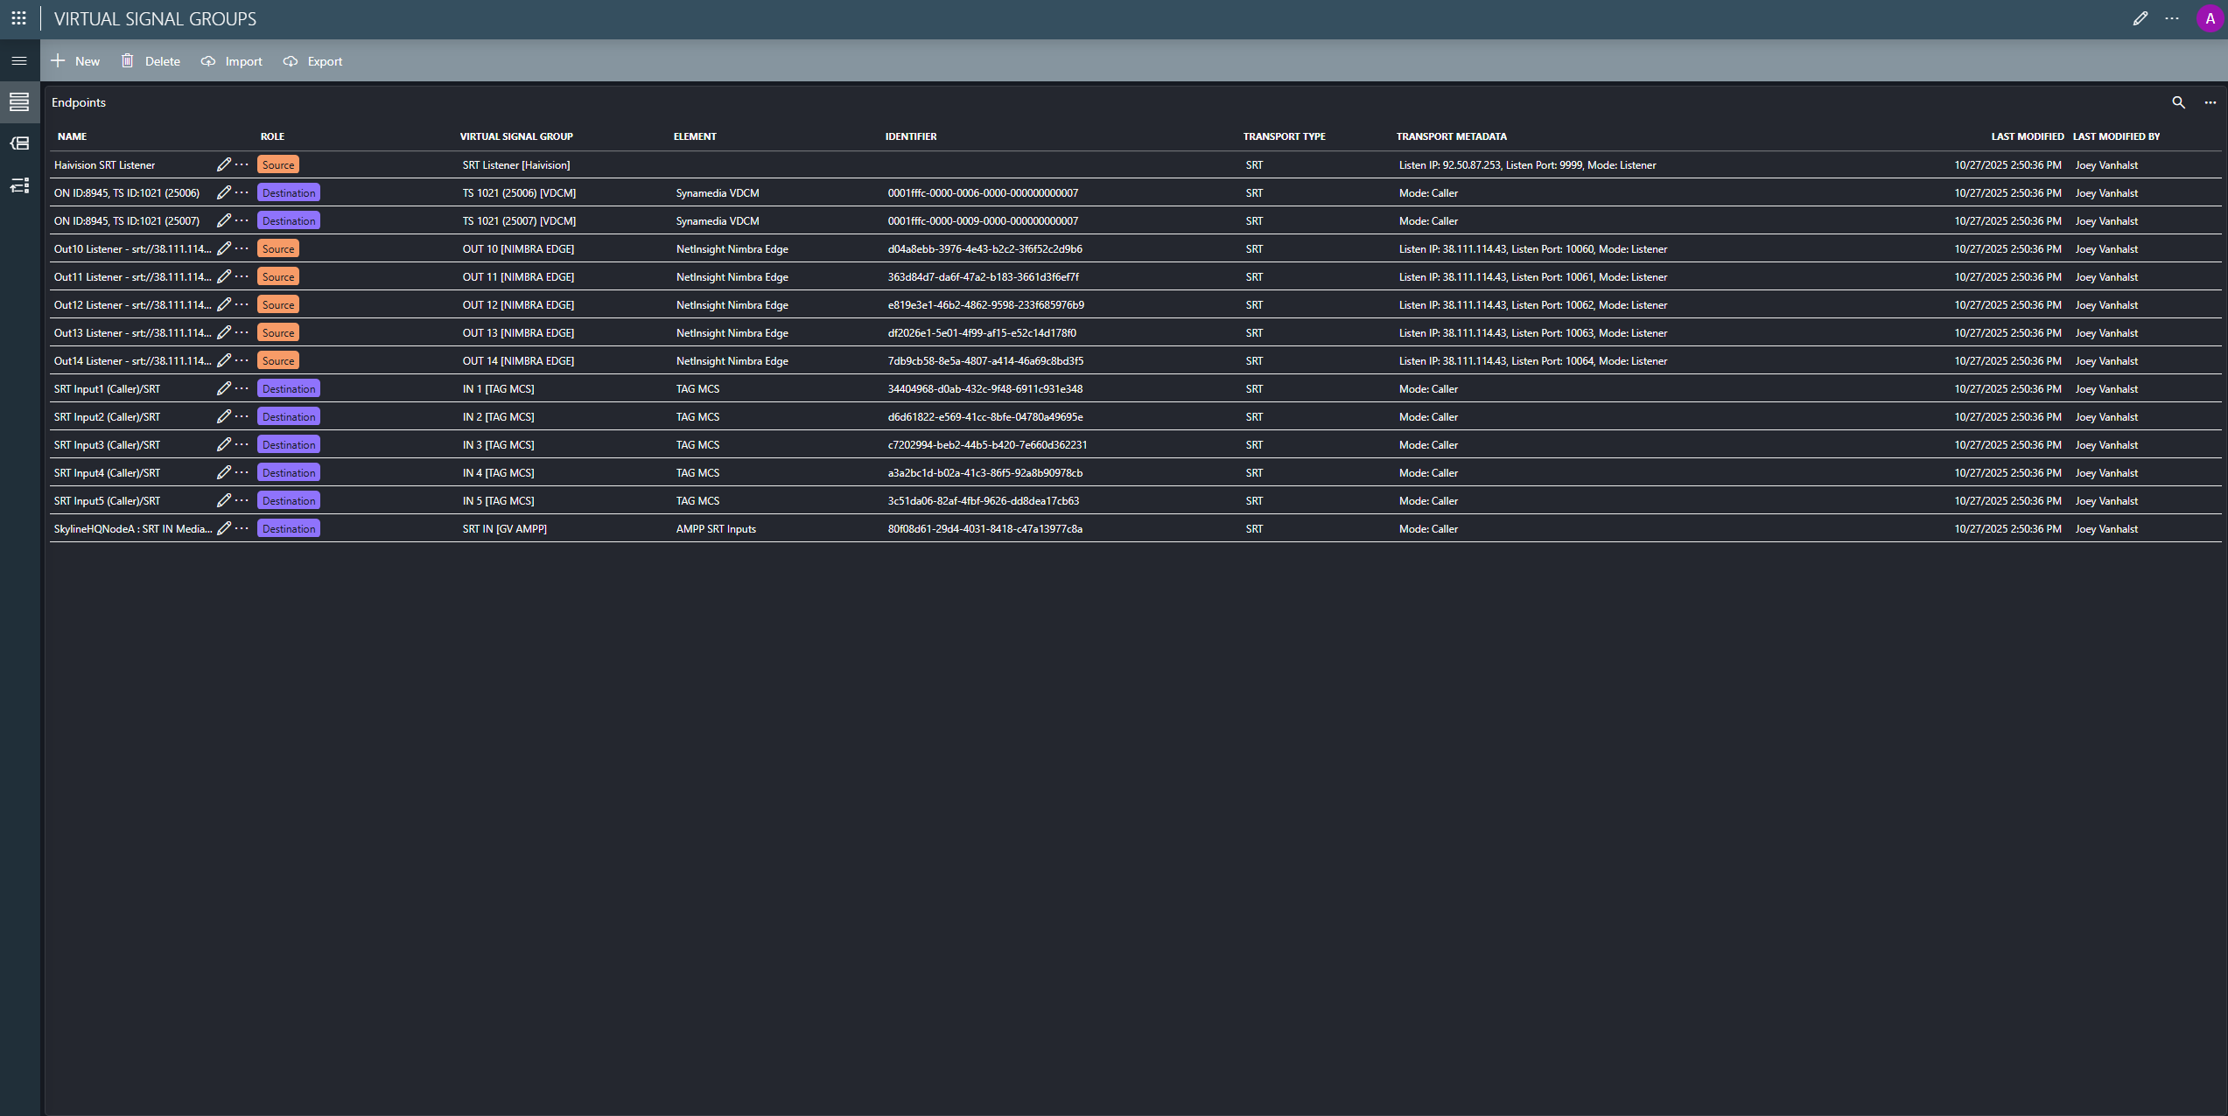Edit the Haivision SRT Listener endpoint
This screenshot has width=2228, height=1116.
click(224, 164)
